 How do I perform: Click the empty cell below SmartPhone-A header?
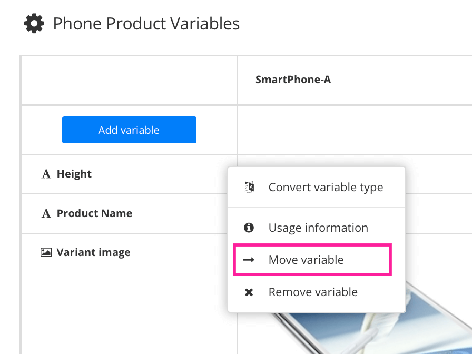(x=354, y=130)
